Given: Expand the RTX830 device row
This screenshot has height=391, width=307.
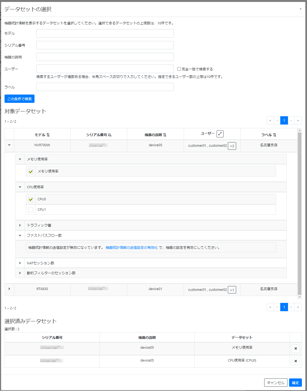Looking at the screenshot, I should coord(9,289).
